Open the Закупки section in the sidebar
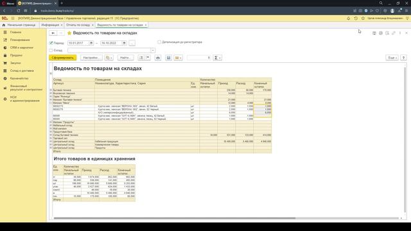Screen dimensions: 411x231 click(15, 63)
